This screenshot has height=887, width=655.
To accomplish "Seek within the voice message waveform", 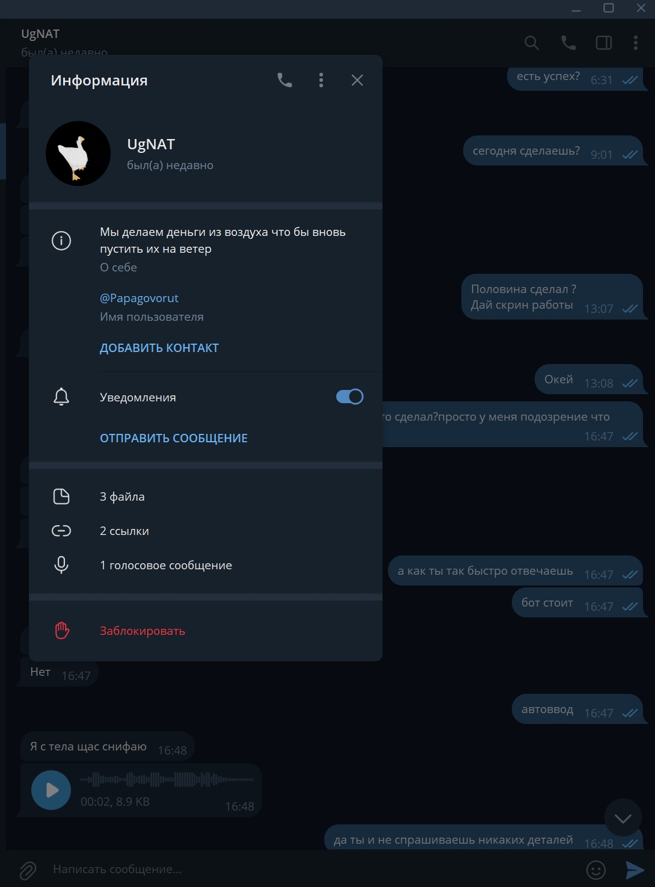I will pyautogui.click(x=167, y=779).
